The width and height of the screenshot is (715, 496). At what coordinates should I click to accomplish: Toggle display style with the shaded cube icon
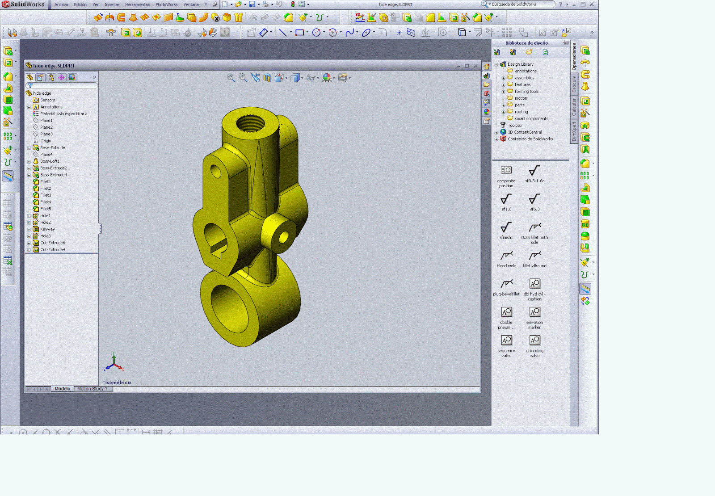pos(295,77)
